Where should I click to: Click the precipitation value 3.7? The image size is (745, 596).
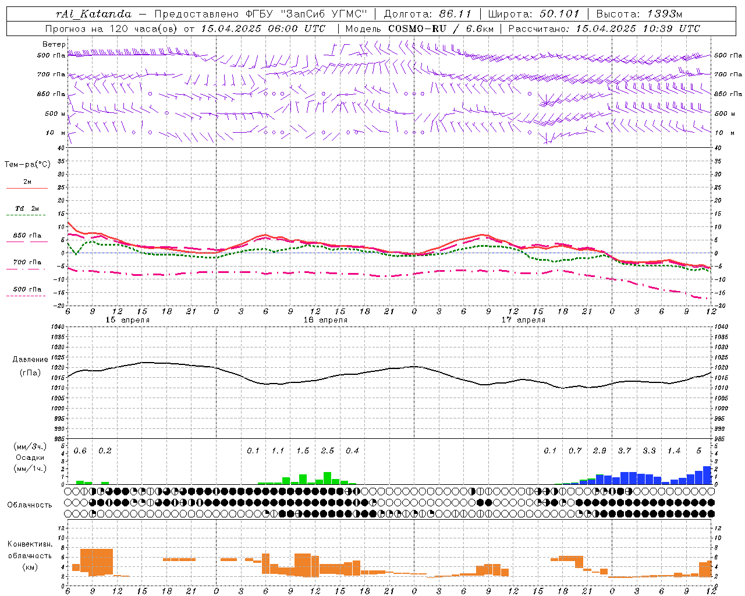pyautogui.click(x=625, y=450)
